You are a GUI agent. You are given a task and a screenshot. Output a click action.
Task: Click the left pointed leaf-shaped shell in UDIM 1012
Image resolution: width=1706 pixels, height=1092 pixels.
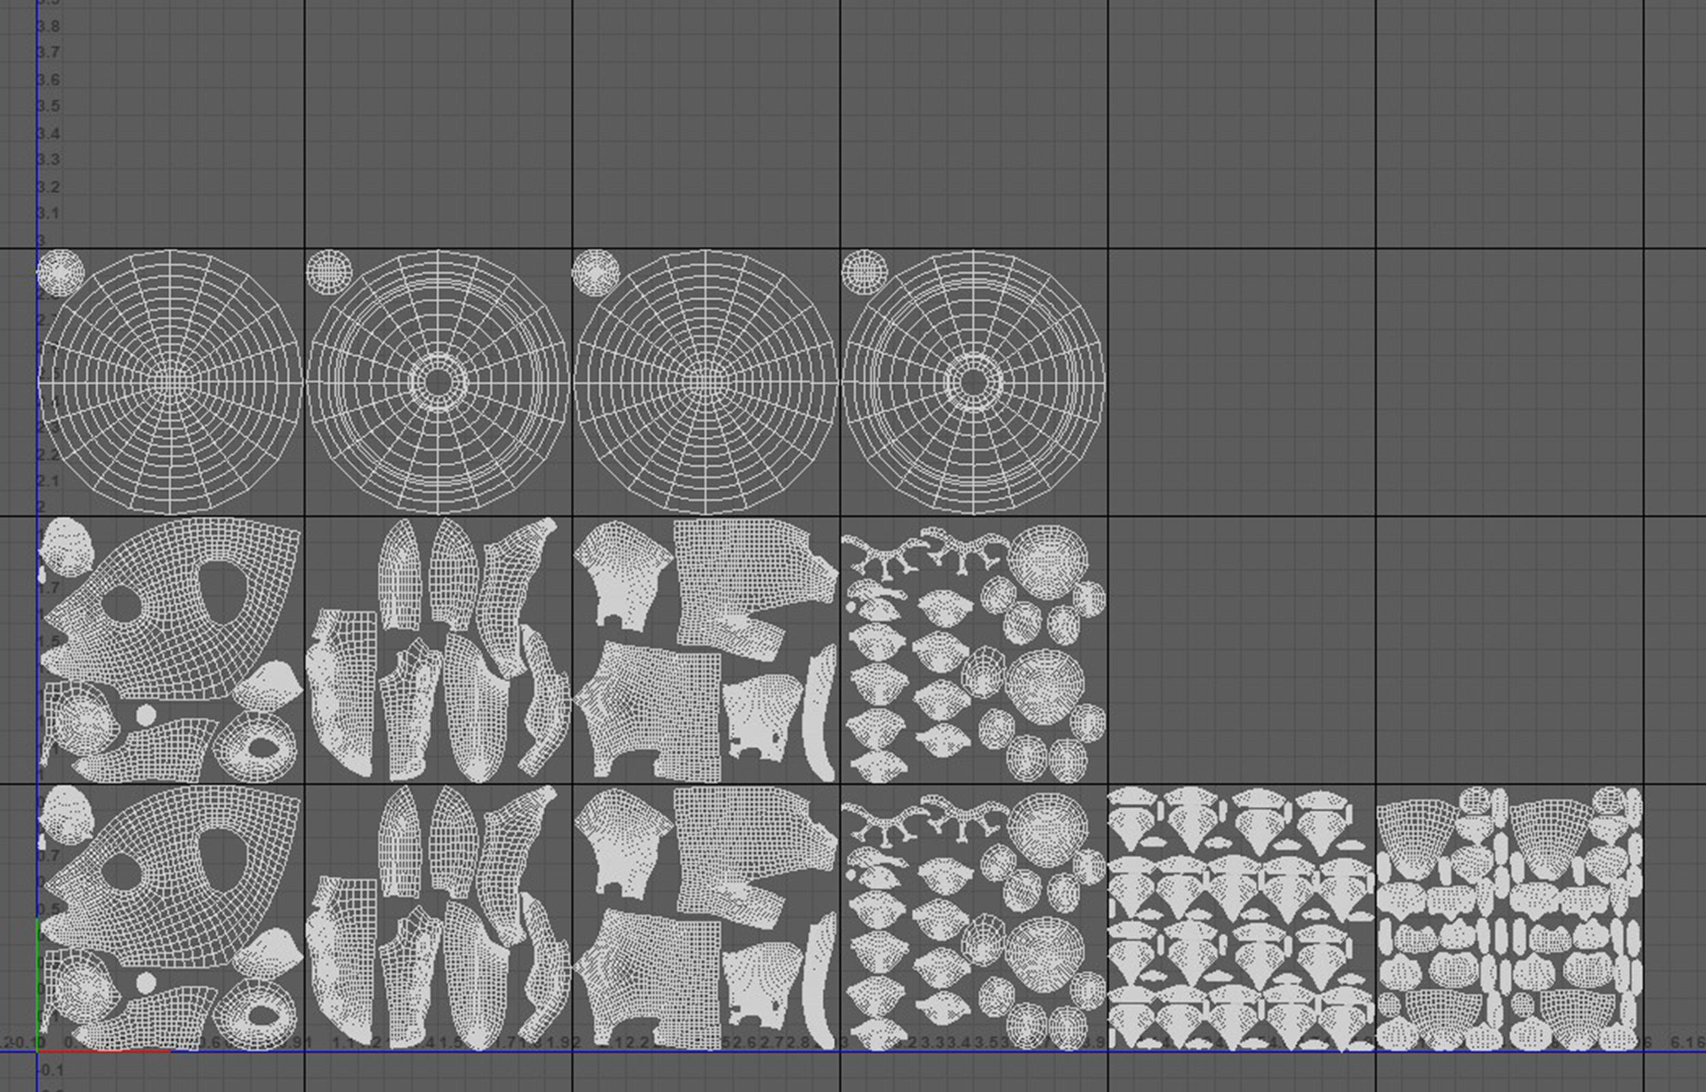click(x=399, y=575)
